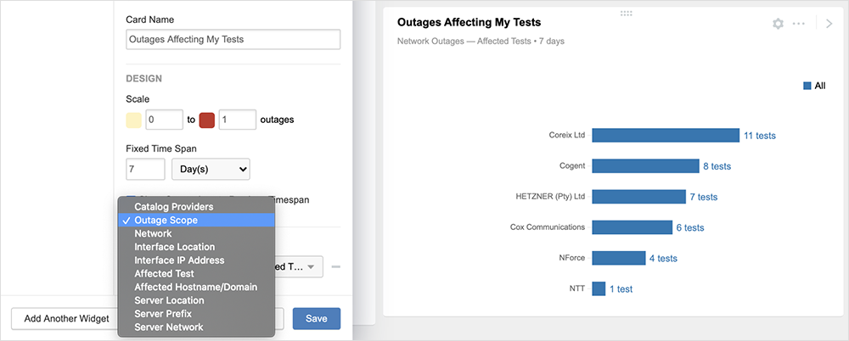849x341 pixels.
Task: Open the three-dot more options menu
Action: point(799,24)
